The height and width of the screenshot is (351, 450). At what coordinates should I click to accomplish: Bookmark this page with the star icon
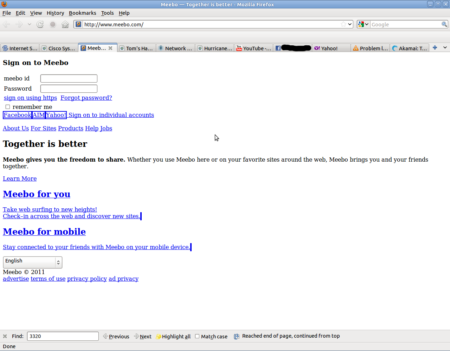coord(343,24)
